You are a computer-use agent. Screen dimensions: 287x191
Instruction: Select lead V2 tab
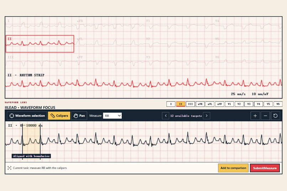tap(239, 104)
